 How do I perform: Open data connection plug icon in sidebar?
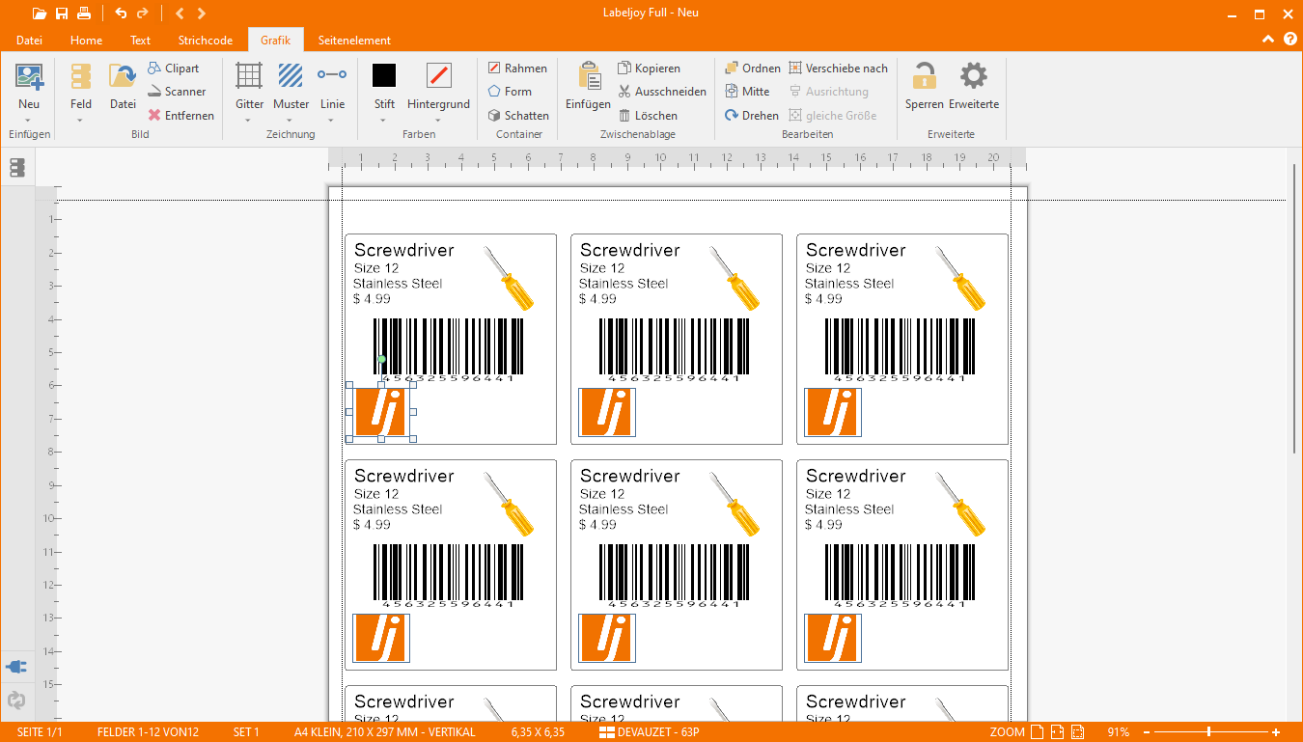click(16, 667)
